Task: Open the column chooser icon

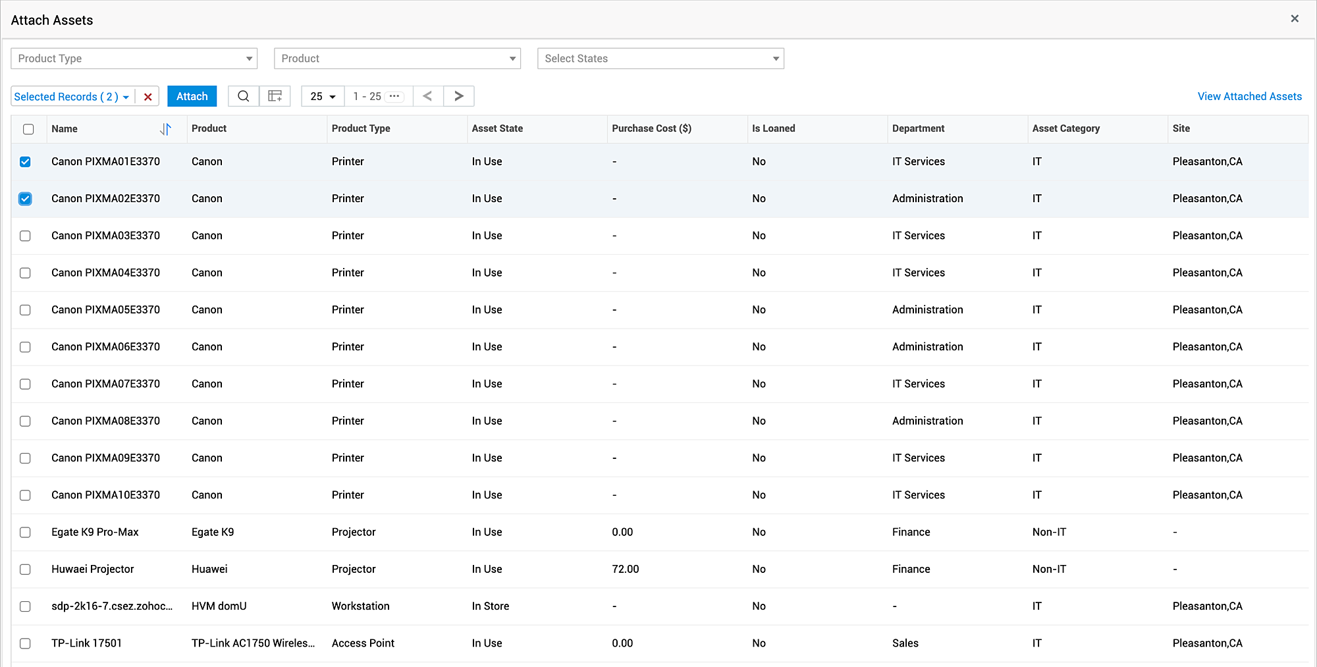Action: 275,96
